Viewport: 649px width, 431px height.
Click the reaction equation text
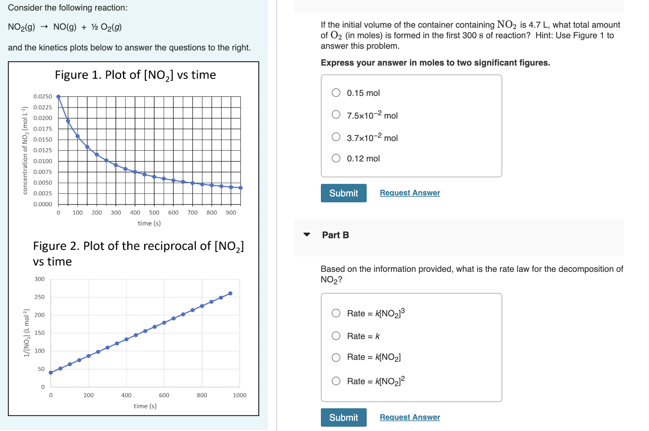(64, 27)
